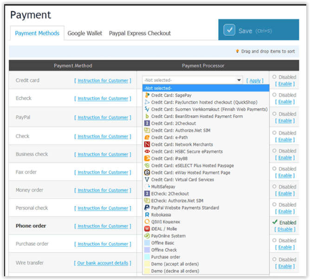The height and width of the screenshot is (280, 310).
Task: Click the Virtual Card Services icon
Action: coord(147,180)
